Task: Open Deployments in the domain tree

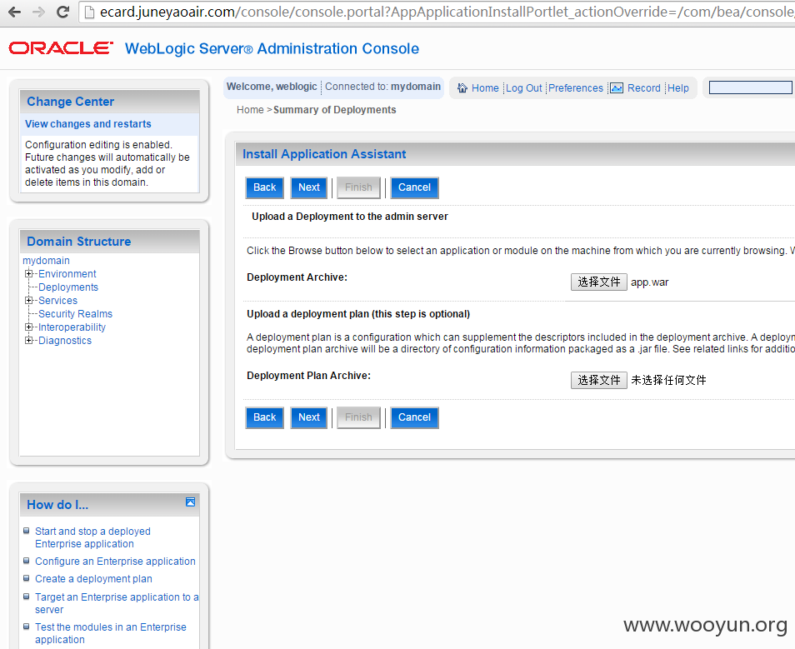Action: pyautogui.click(x=68, y=287)
